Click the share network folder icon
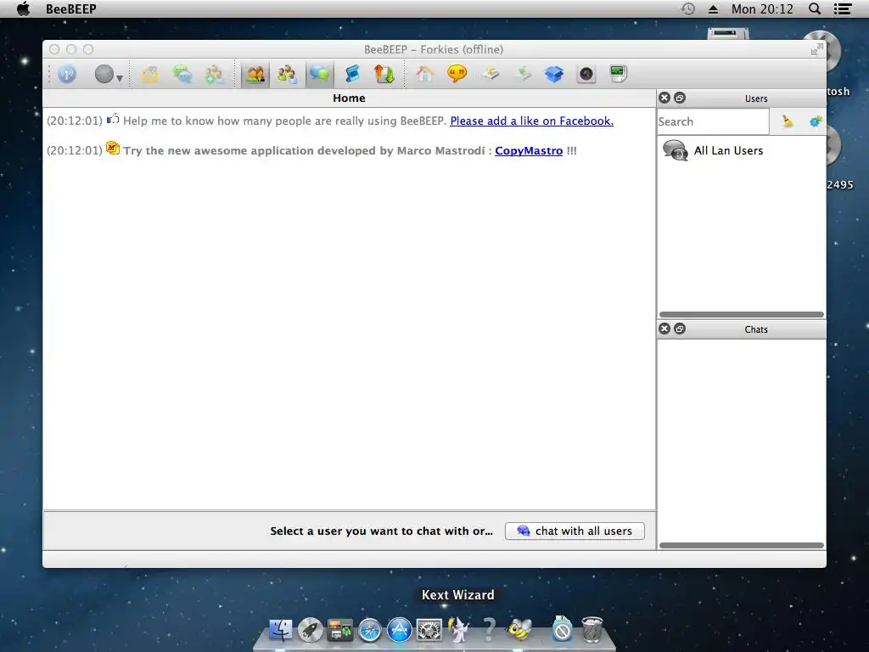 point(490,74)
